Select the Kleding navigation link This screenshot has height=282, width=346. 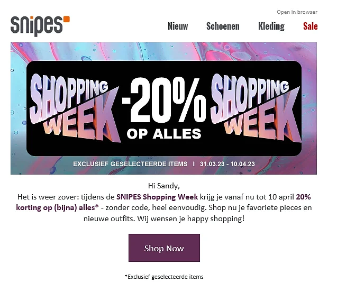[x=271, y=26]
